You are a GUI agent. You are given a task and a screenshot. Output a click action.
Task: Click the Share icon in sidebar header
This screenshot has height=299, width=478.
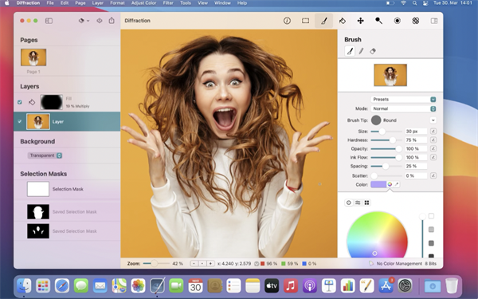pos(112,21)
